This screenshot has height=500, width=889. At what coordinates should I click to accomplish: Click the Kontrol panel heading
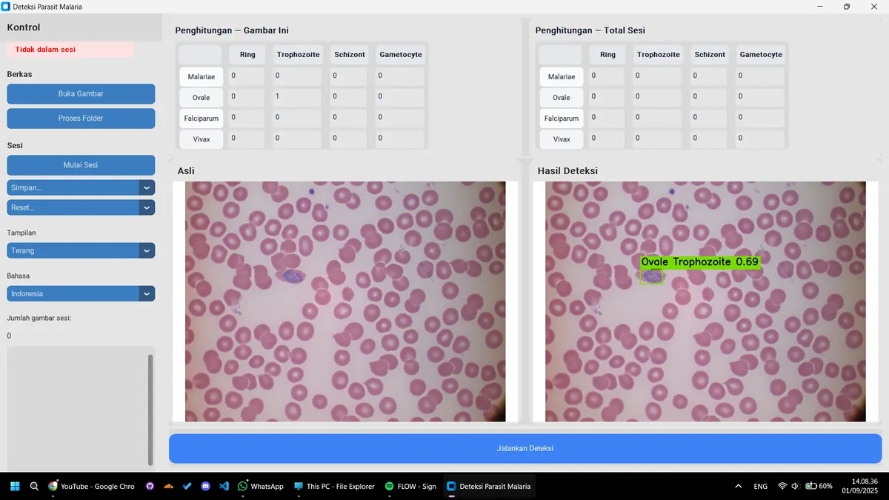coord(24,27)
